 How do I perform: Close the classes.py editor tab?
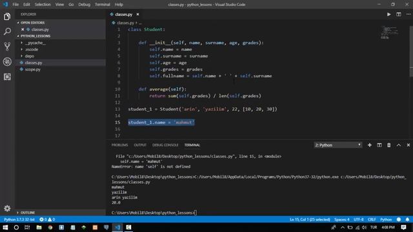pyautogui.click(x=137, y=14)
